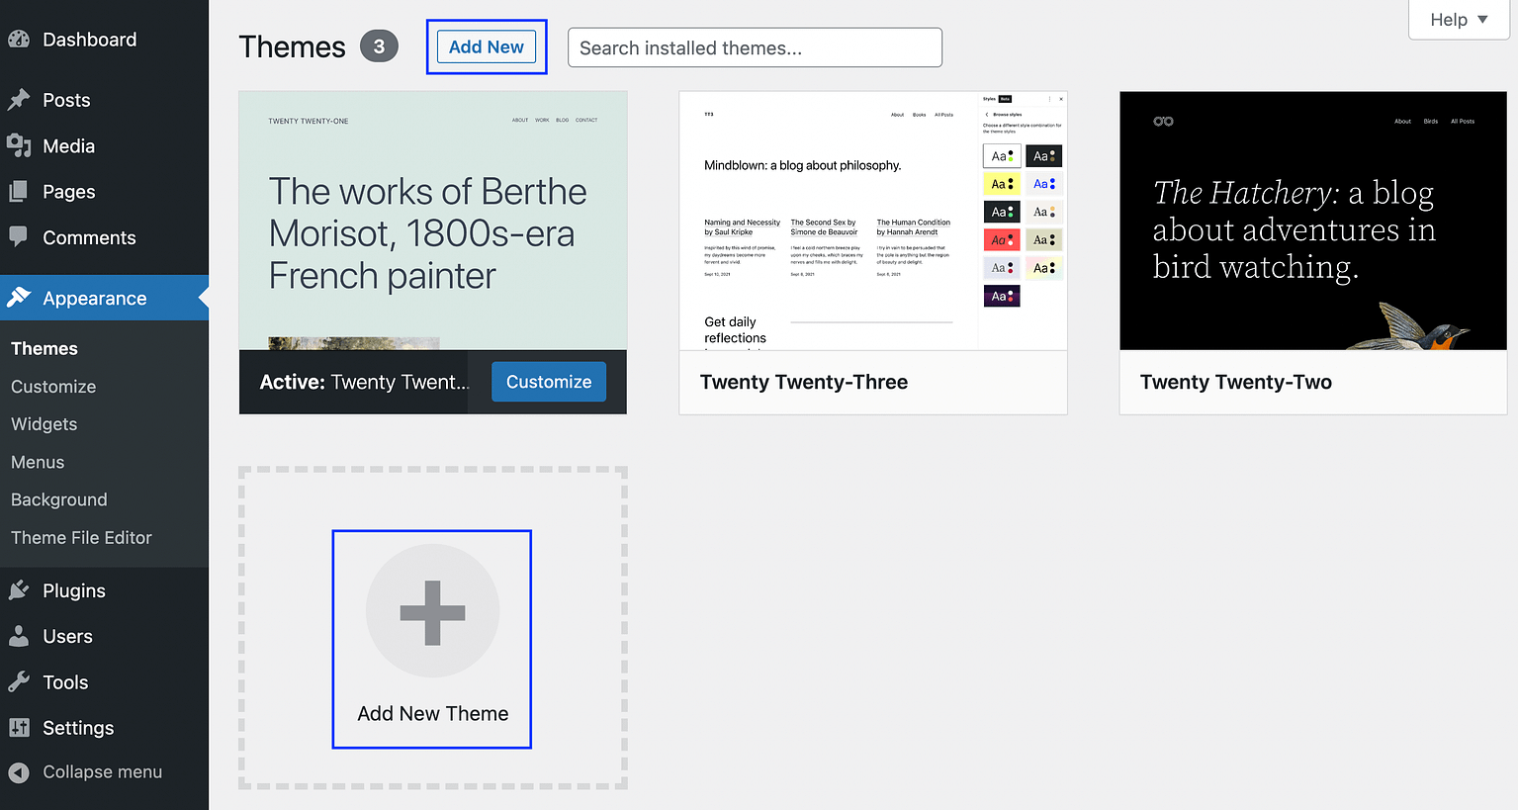Image resolution: width=1518 pixels, height=810 pixels.
Task: Open the Tools wrench icon
Action: pyautogui.click(x=20, y=681)
